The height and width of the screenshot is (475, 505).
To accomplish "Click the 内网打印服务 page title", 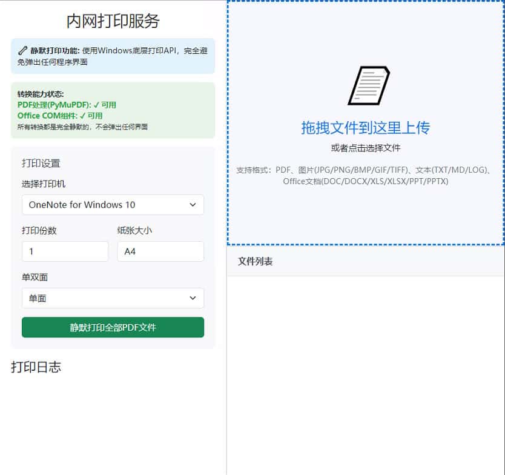I will pos(113,20).
